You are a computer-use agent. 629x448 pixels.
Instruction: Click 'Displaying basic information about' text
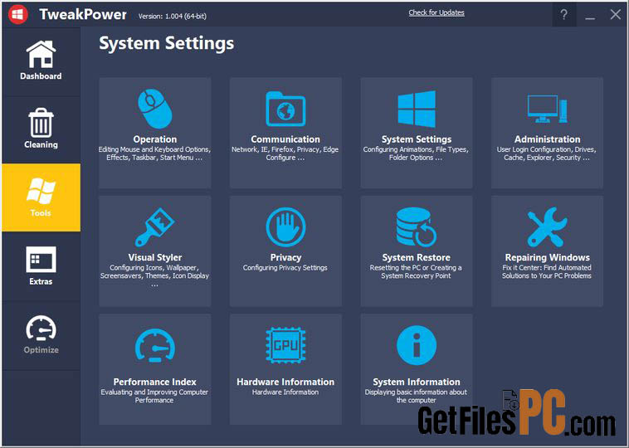(416, 392)
